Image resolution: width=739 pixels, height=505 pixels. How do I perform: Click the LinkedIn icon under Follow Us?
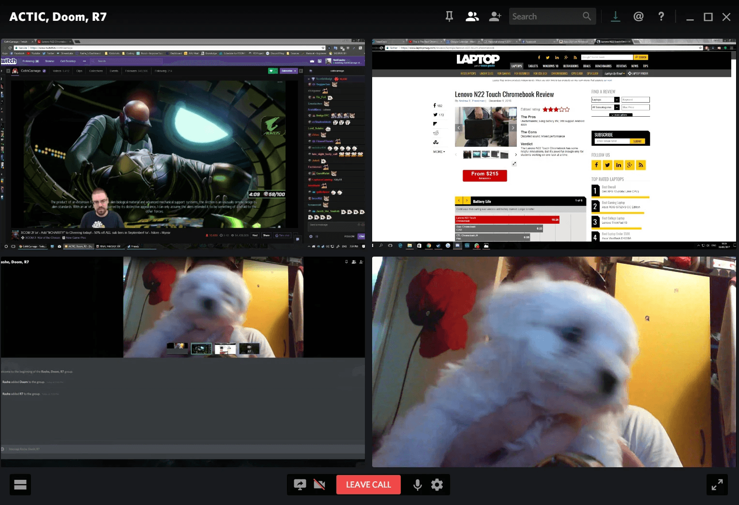click(x=618, y=165)
